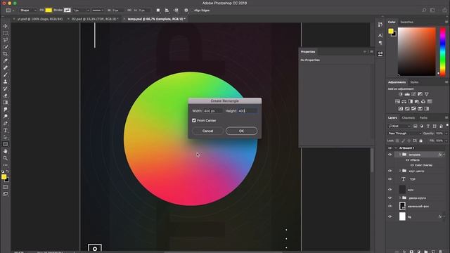
Task: Click the bg layer thumbnail
Action: [x=402, y=216]
